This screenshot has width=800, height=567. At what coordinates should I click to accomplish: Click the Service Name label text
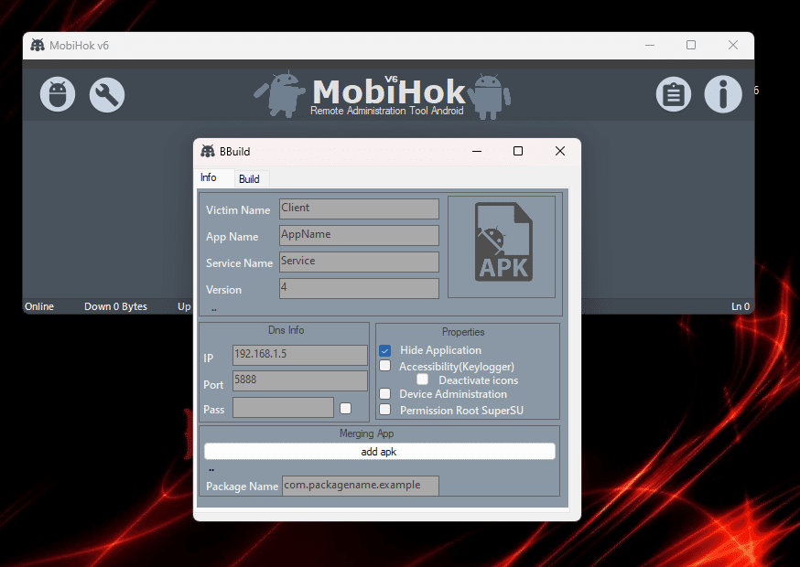point(239,263)
